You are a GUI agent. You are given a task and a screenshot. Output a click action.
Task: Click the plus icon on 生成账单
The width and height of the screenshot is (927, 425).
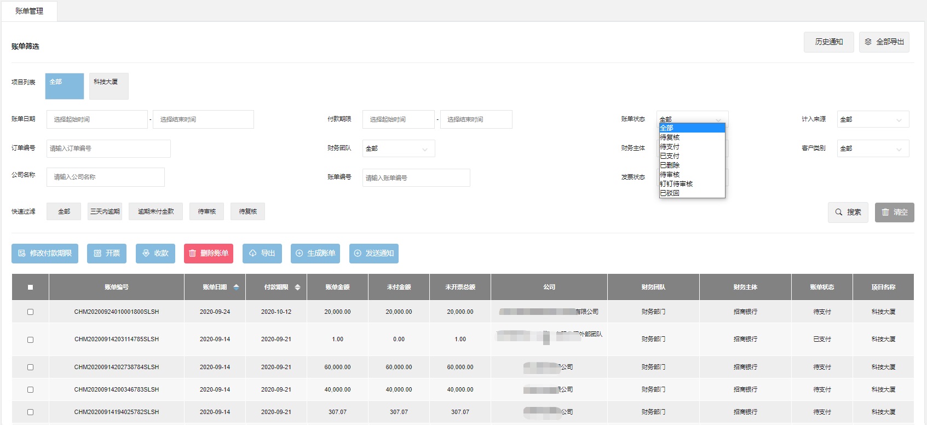(x=299, y=253)
